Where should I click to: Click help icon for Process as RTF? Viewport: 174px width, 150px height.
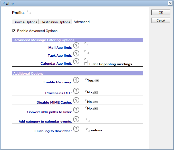(76, 91)
